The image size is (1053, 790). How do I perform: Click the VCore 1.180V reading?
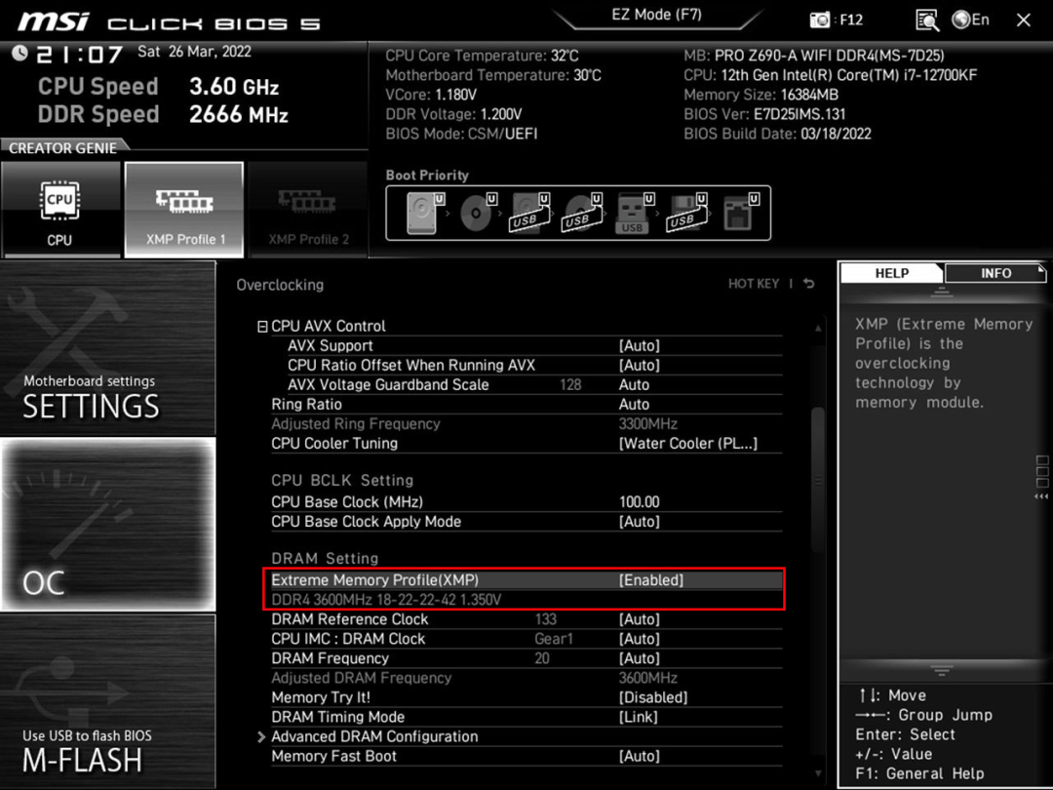431,95
